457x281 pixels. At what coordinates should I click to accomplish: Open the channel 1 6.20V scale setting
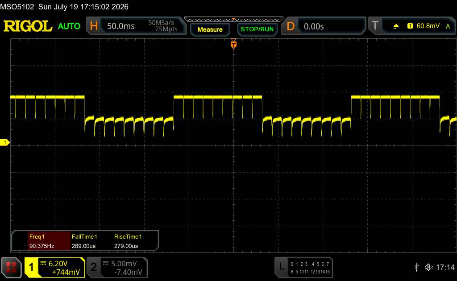pyautogui.click(x=58, y=264)
